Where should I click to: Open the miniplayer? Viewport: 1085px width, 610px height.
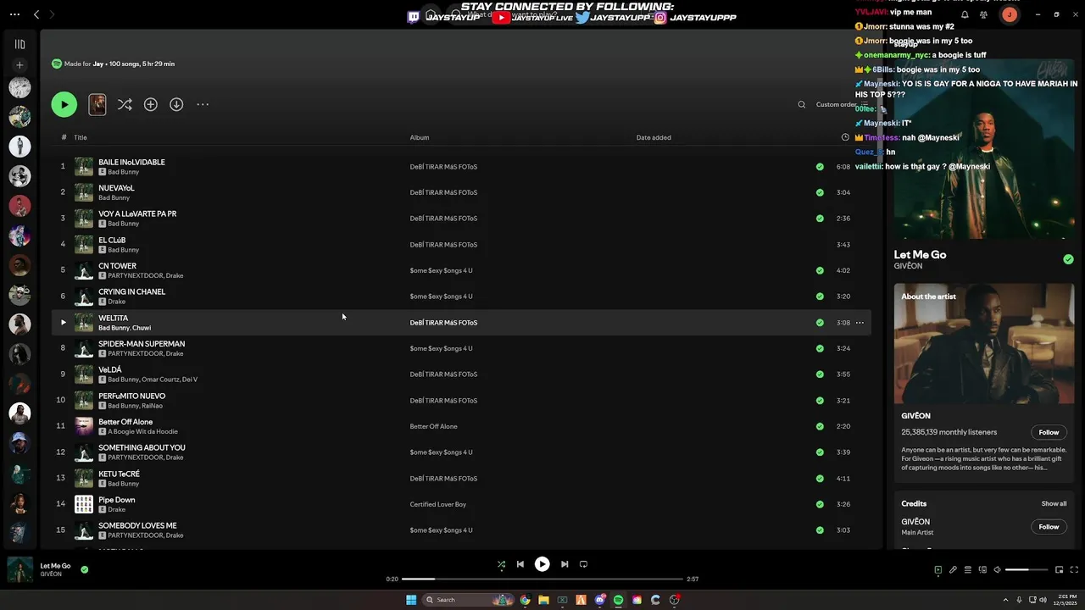(x=1059, y=570)
